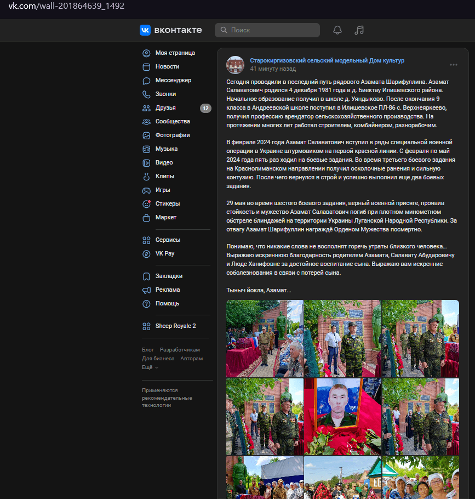Click the Реклама label

tap(168, 290)
